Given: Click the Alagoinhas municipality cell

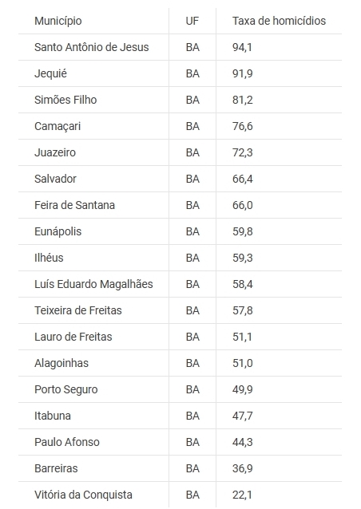Looking at the screenshot, I should tap(61, 363).
